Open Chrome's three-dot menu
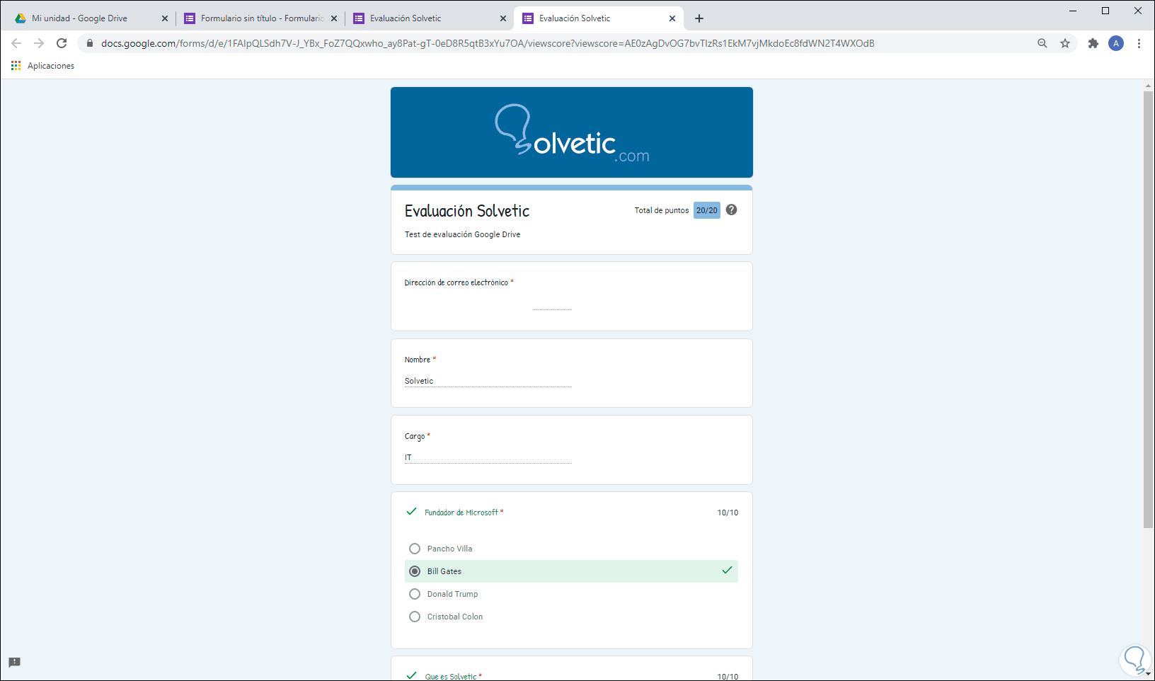The height and width of the screenshot is (681, 1155). point(1139,43)
